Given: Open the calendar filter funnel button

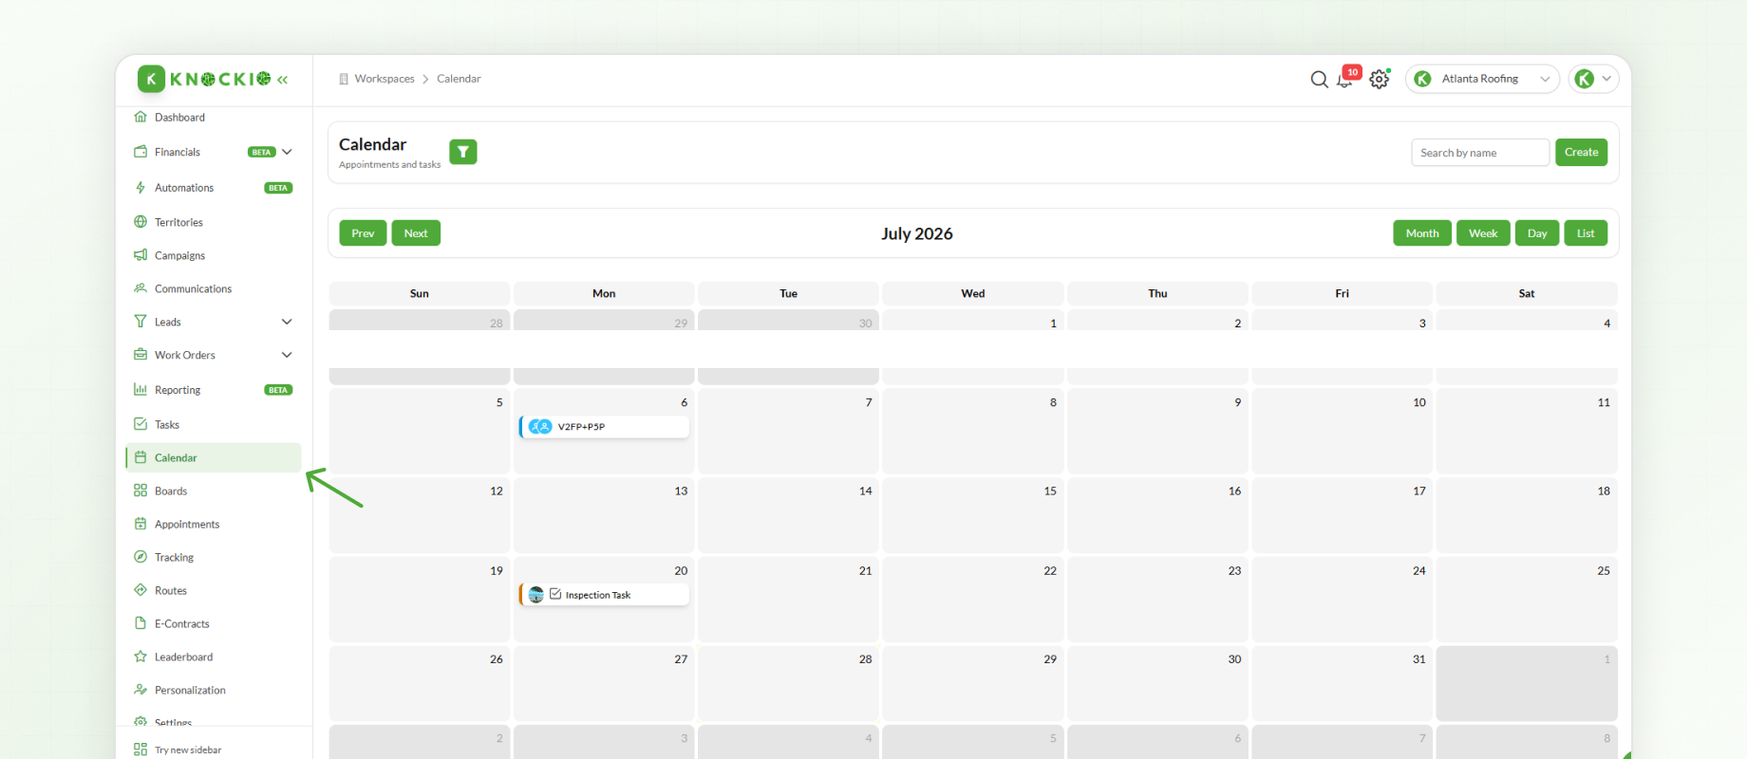Looking at the screenshot, I should click(463, 152).
